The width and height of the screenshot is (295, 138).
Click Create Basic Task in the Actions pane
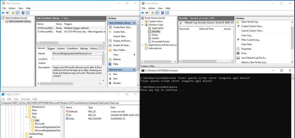pyautogui.click(x=122, y=27)
